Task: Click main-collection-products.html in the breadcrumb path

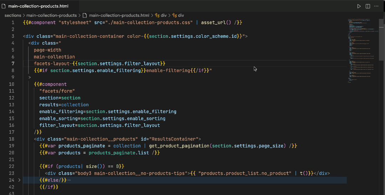Action: [119, 15]
